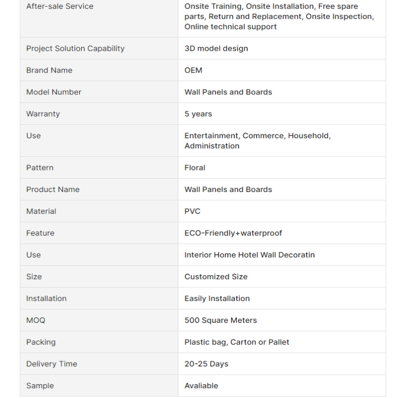Select the Interior Home Hotel Wall Decoratin text
This screenshot has height=398, width=398.
(x=249, y=255)
